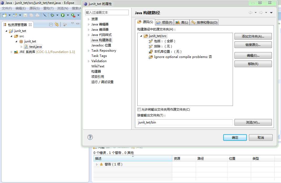Toggle Link with Editor in Package Explorer
The image size is (281, 183).
coord(57,24)
